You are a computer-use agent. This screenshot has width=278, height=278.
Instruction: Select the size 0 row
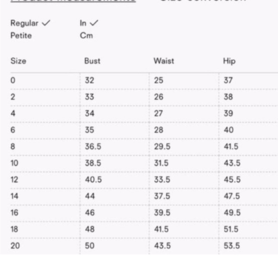tap(144, 81)
